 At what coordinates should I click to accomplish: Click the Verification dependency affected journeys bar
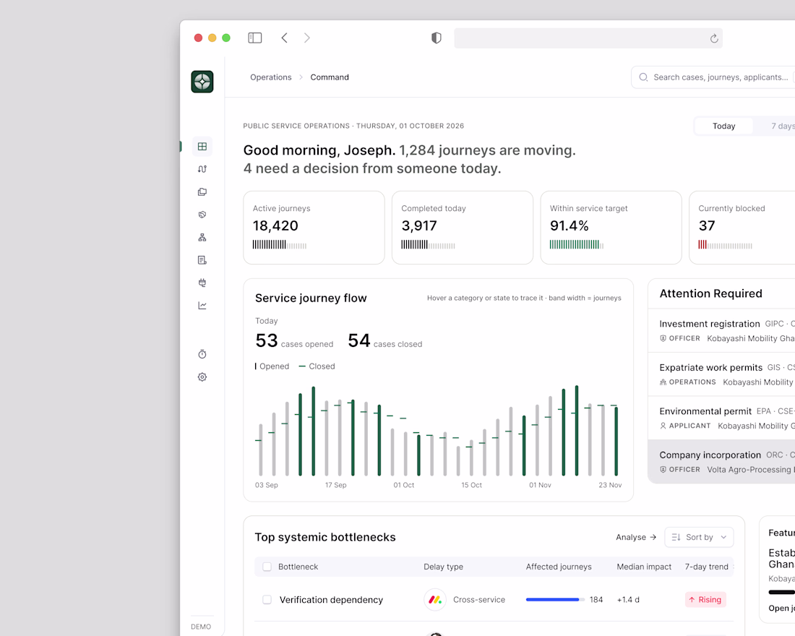pos(555,599)
